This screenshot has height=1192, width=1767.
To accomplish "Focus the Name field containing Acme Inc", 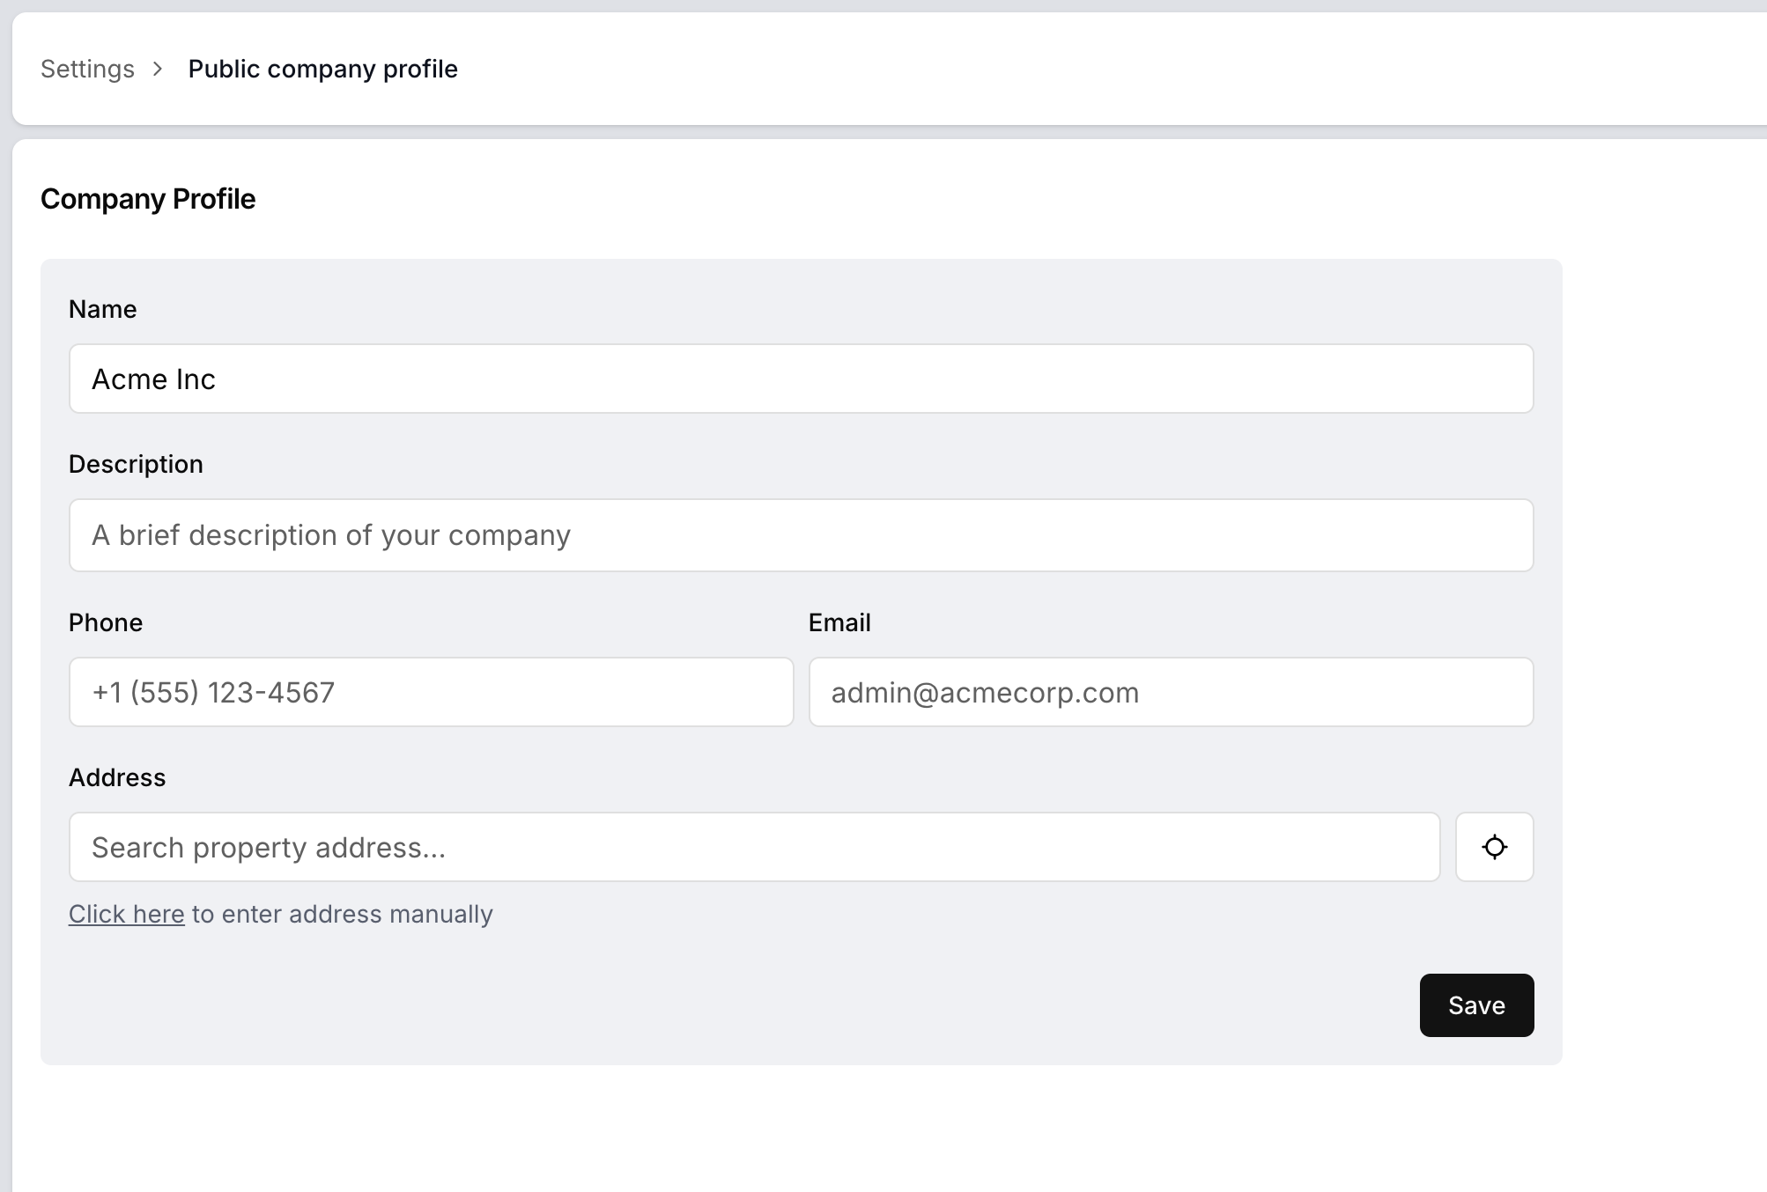I will [x=801, y=379].
